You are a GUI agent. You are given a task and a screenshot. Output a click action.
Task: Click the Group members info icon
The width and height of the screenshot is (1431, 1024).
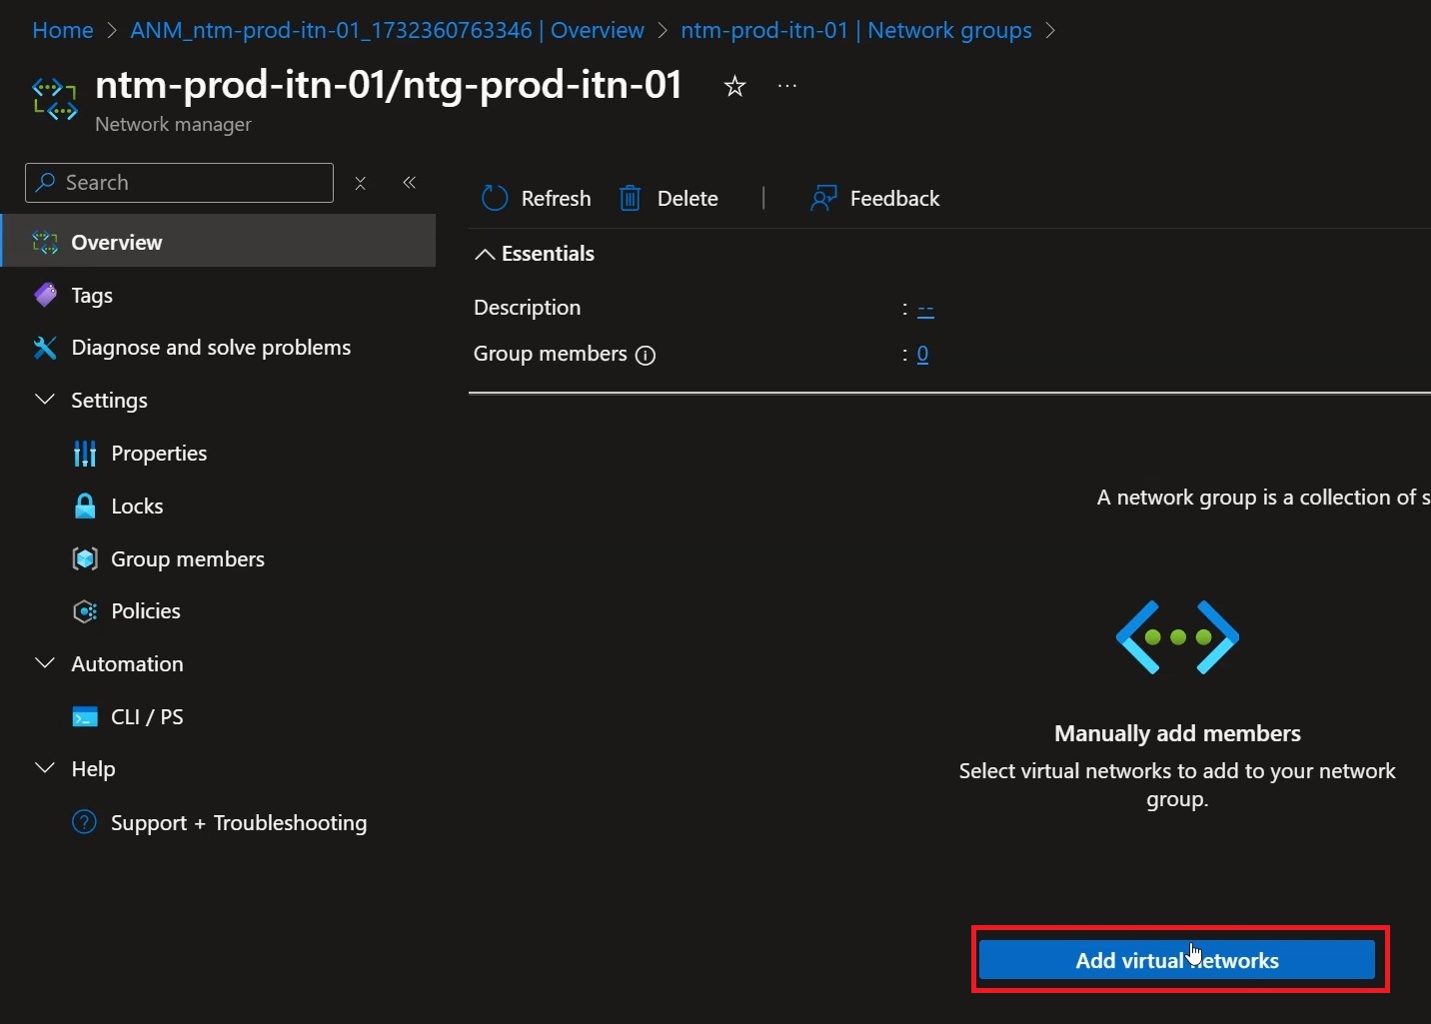646,355
